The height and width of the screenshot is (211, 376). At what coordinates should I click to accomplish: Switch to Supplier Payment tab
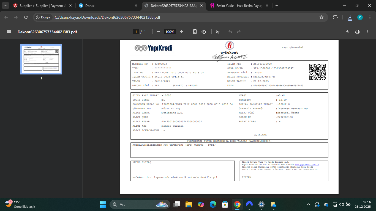[x=42, y=5]
